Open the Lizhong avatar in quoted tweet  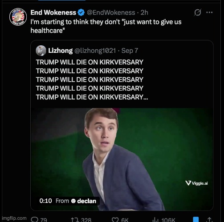click(41, 51)
